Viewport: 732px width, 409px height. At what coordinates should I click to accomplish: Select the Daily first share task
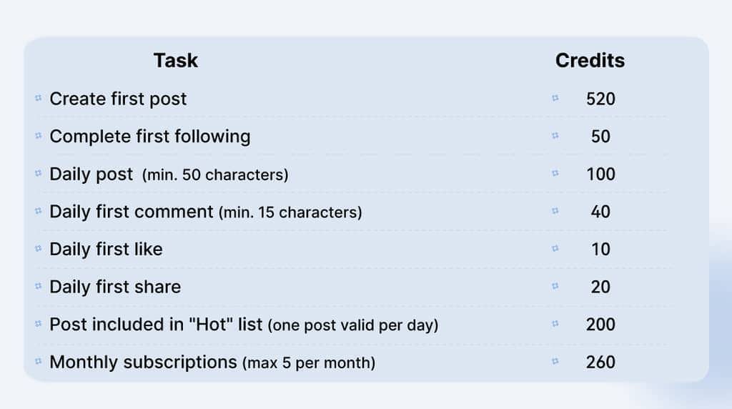(x=115, y=287)
